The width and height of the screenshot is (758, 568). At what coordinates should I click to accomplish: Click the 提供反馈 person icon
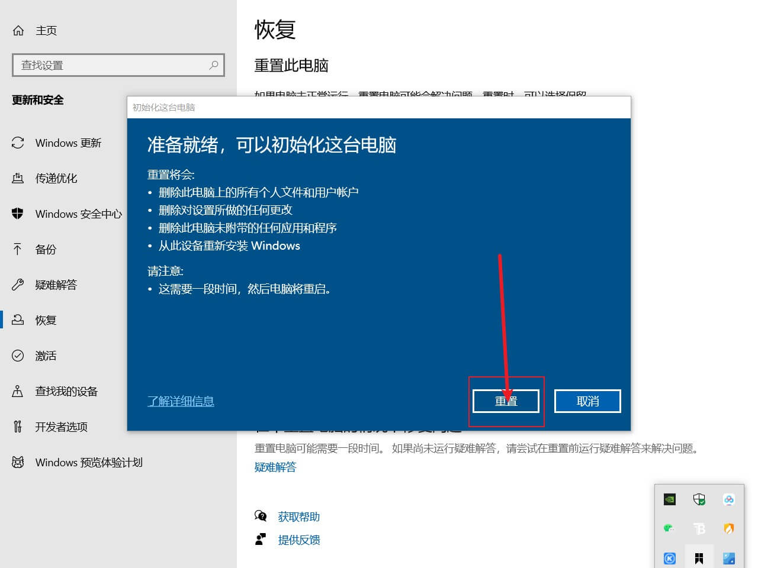click(x=261, y=540)
